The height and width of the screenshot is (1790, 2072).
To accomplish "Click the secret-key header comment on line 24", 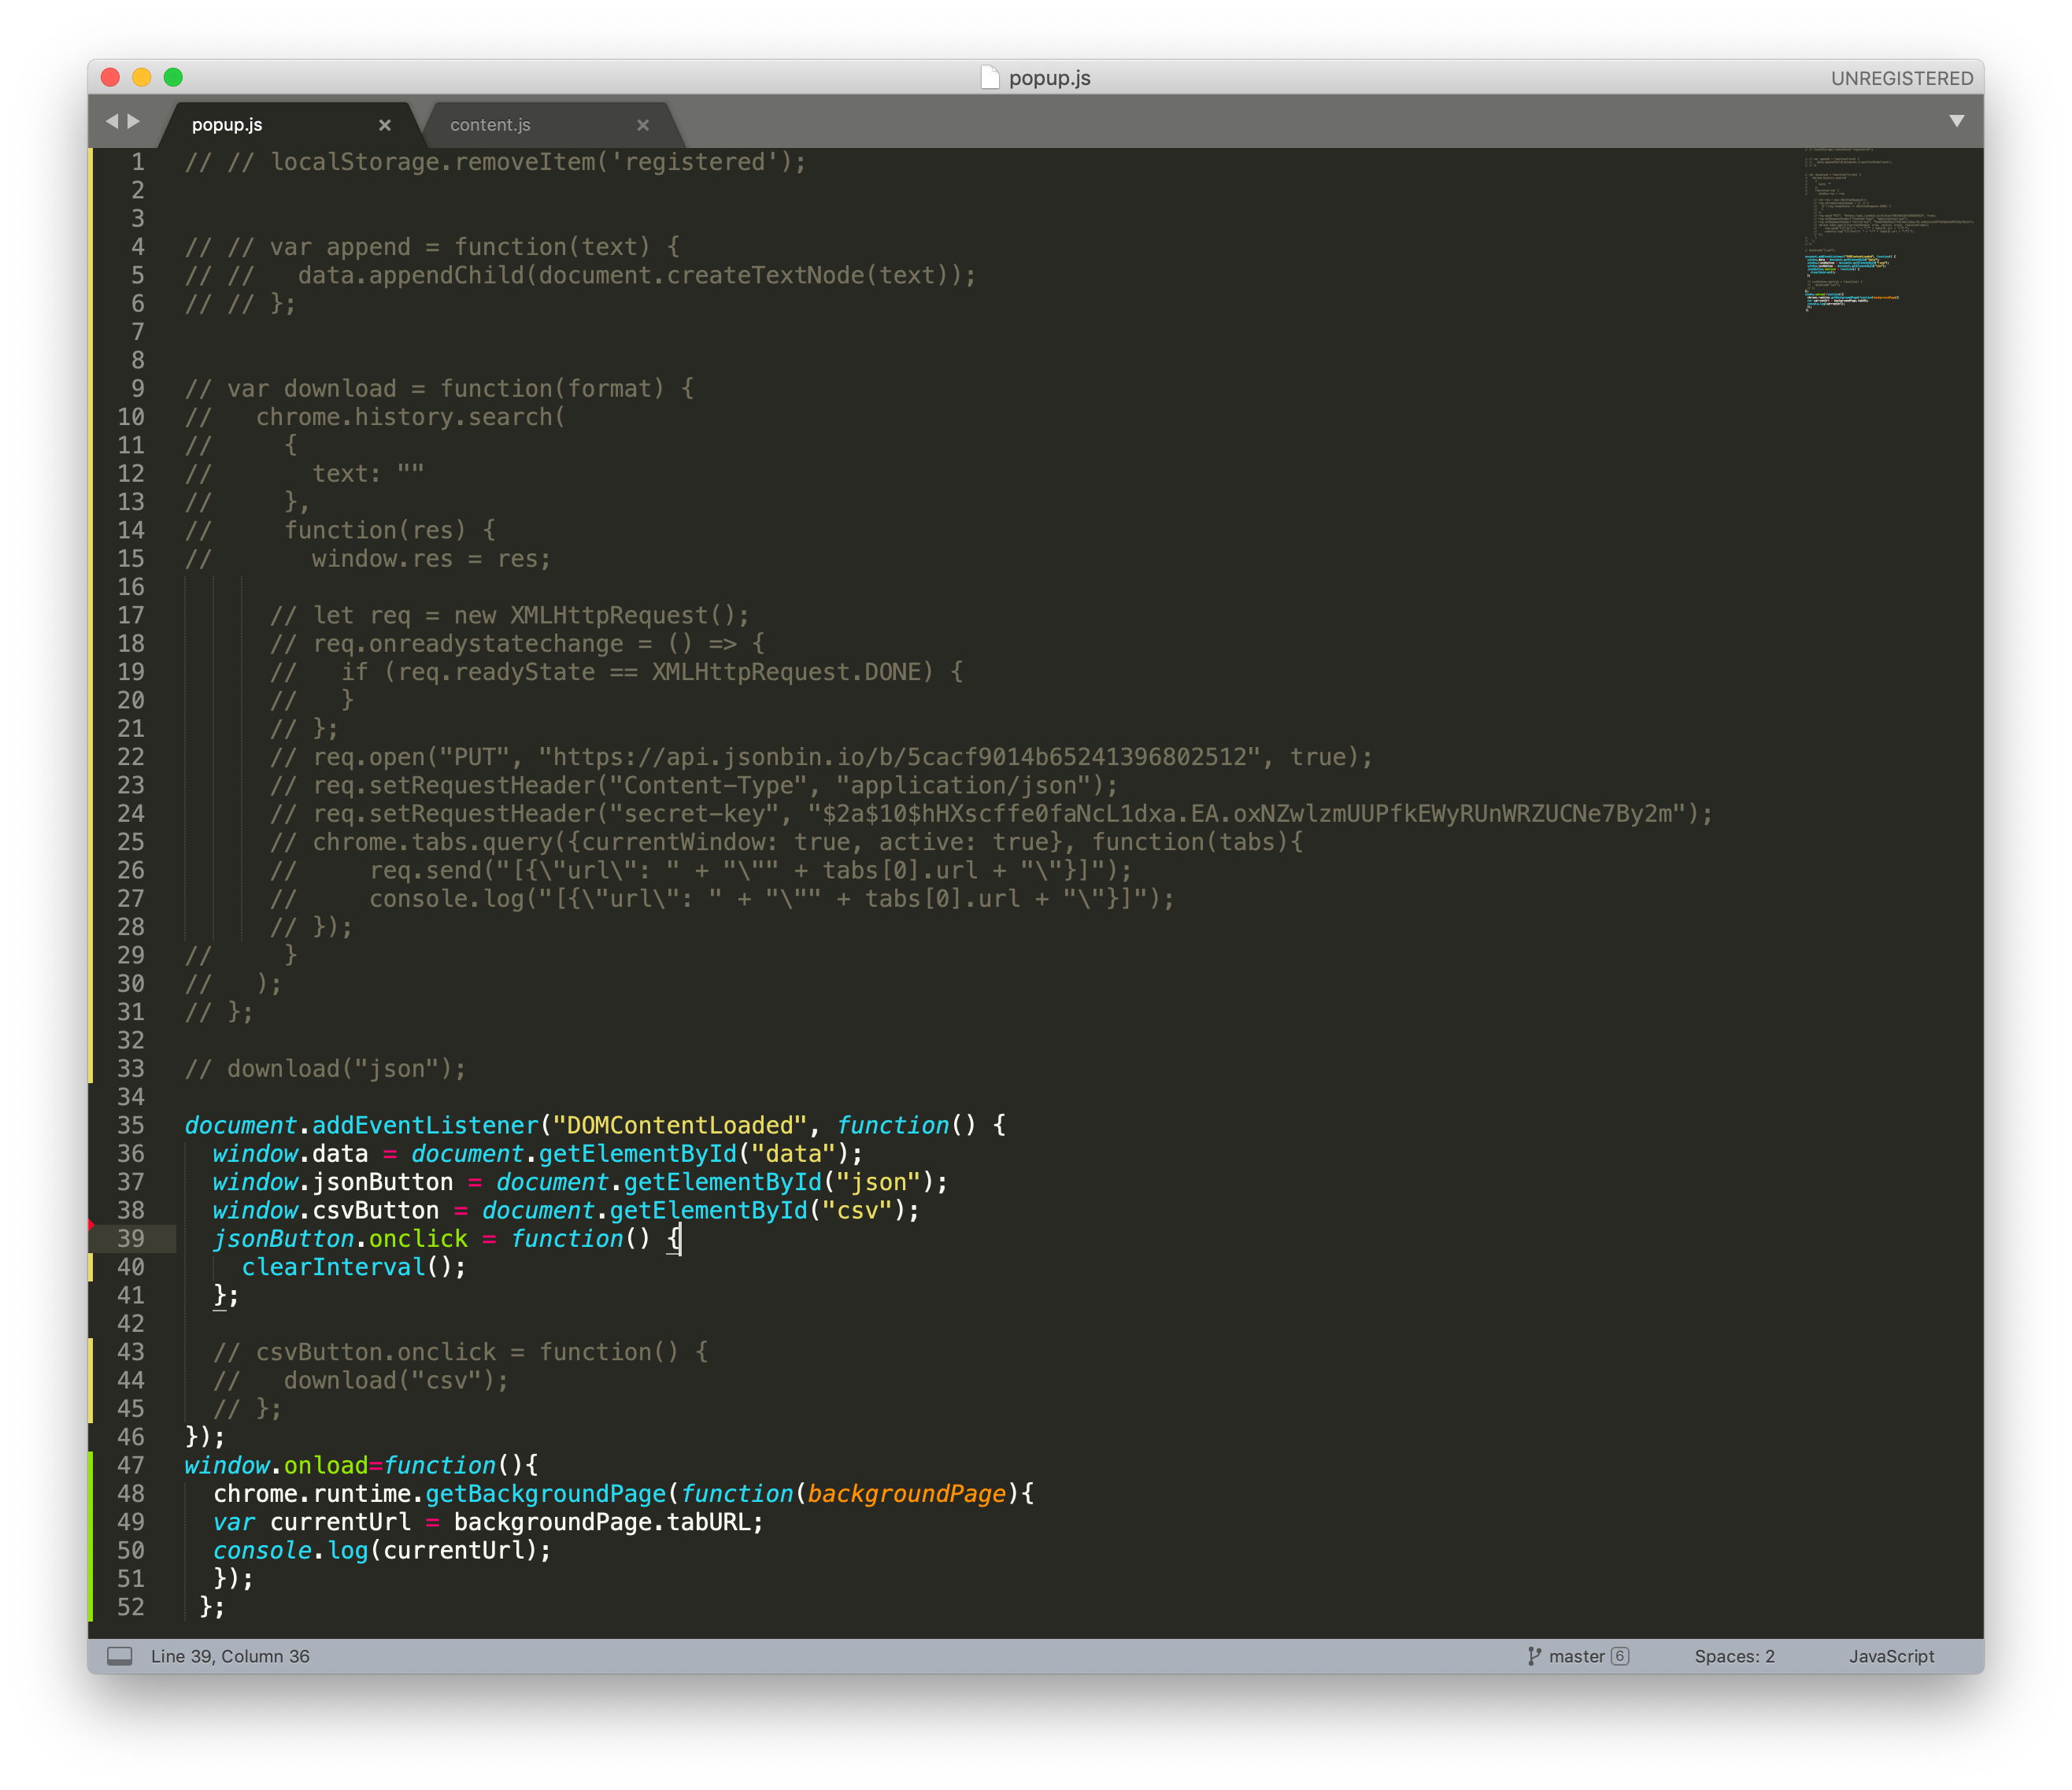I will [x=991, y=814].
